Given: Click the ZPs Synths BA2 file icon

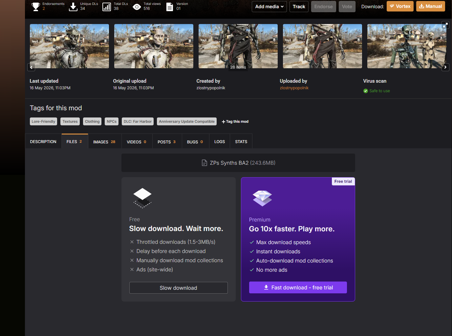Looking at the screenshot, I should click(x=204, y=163).
